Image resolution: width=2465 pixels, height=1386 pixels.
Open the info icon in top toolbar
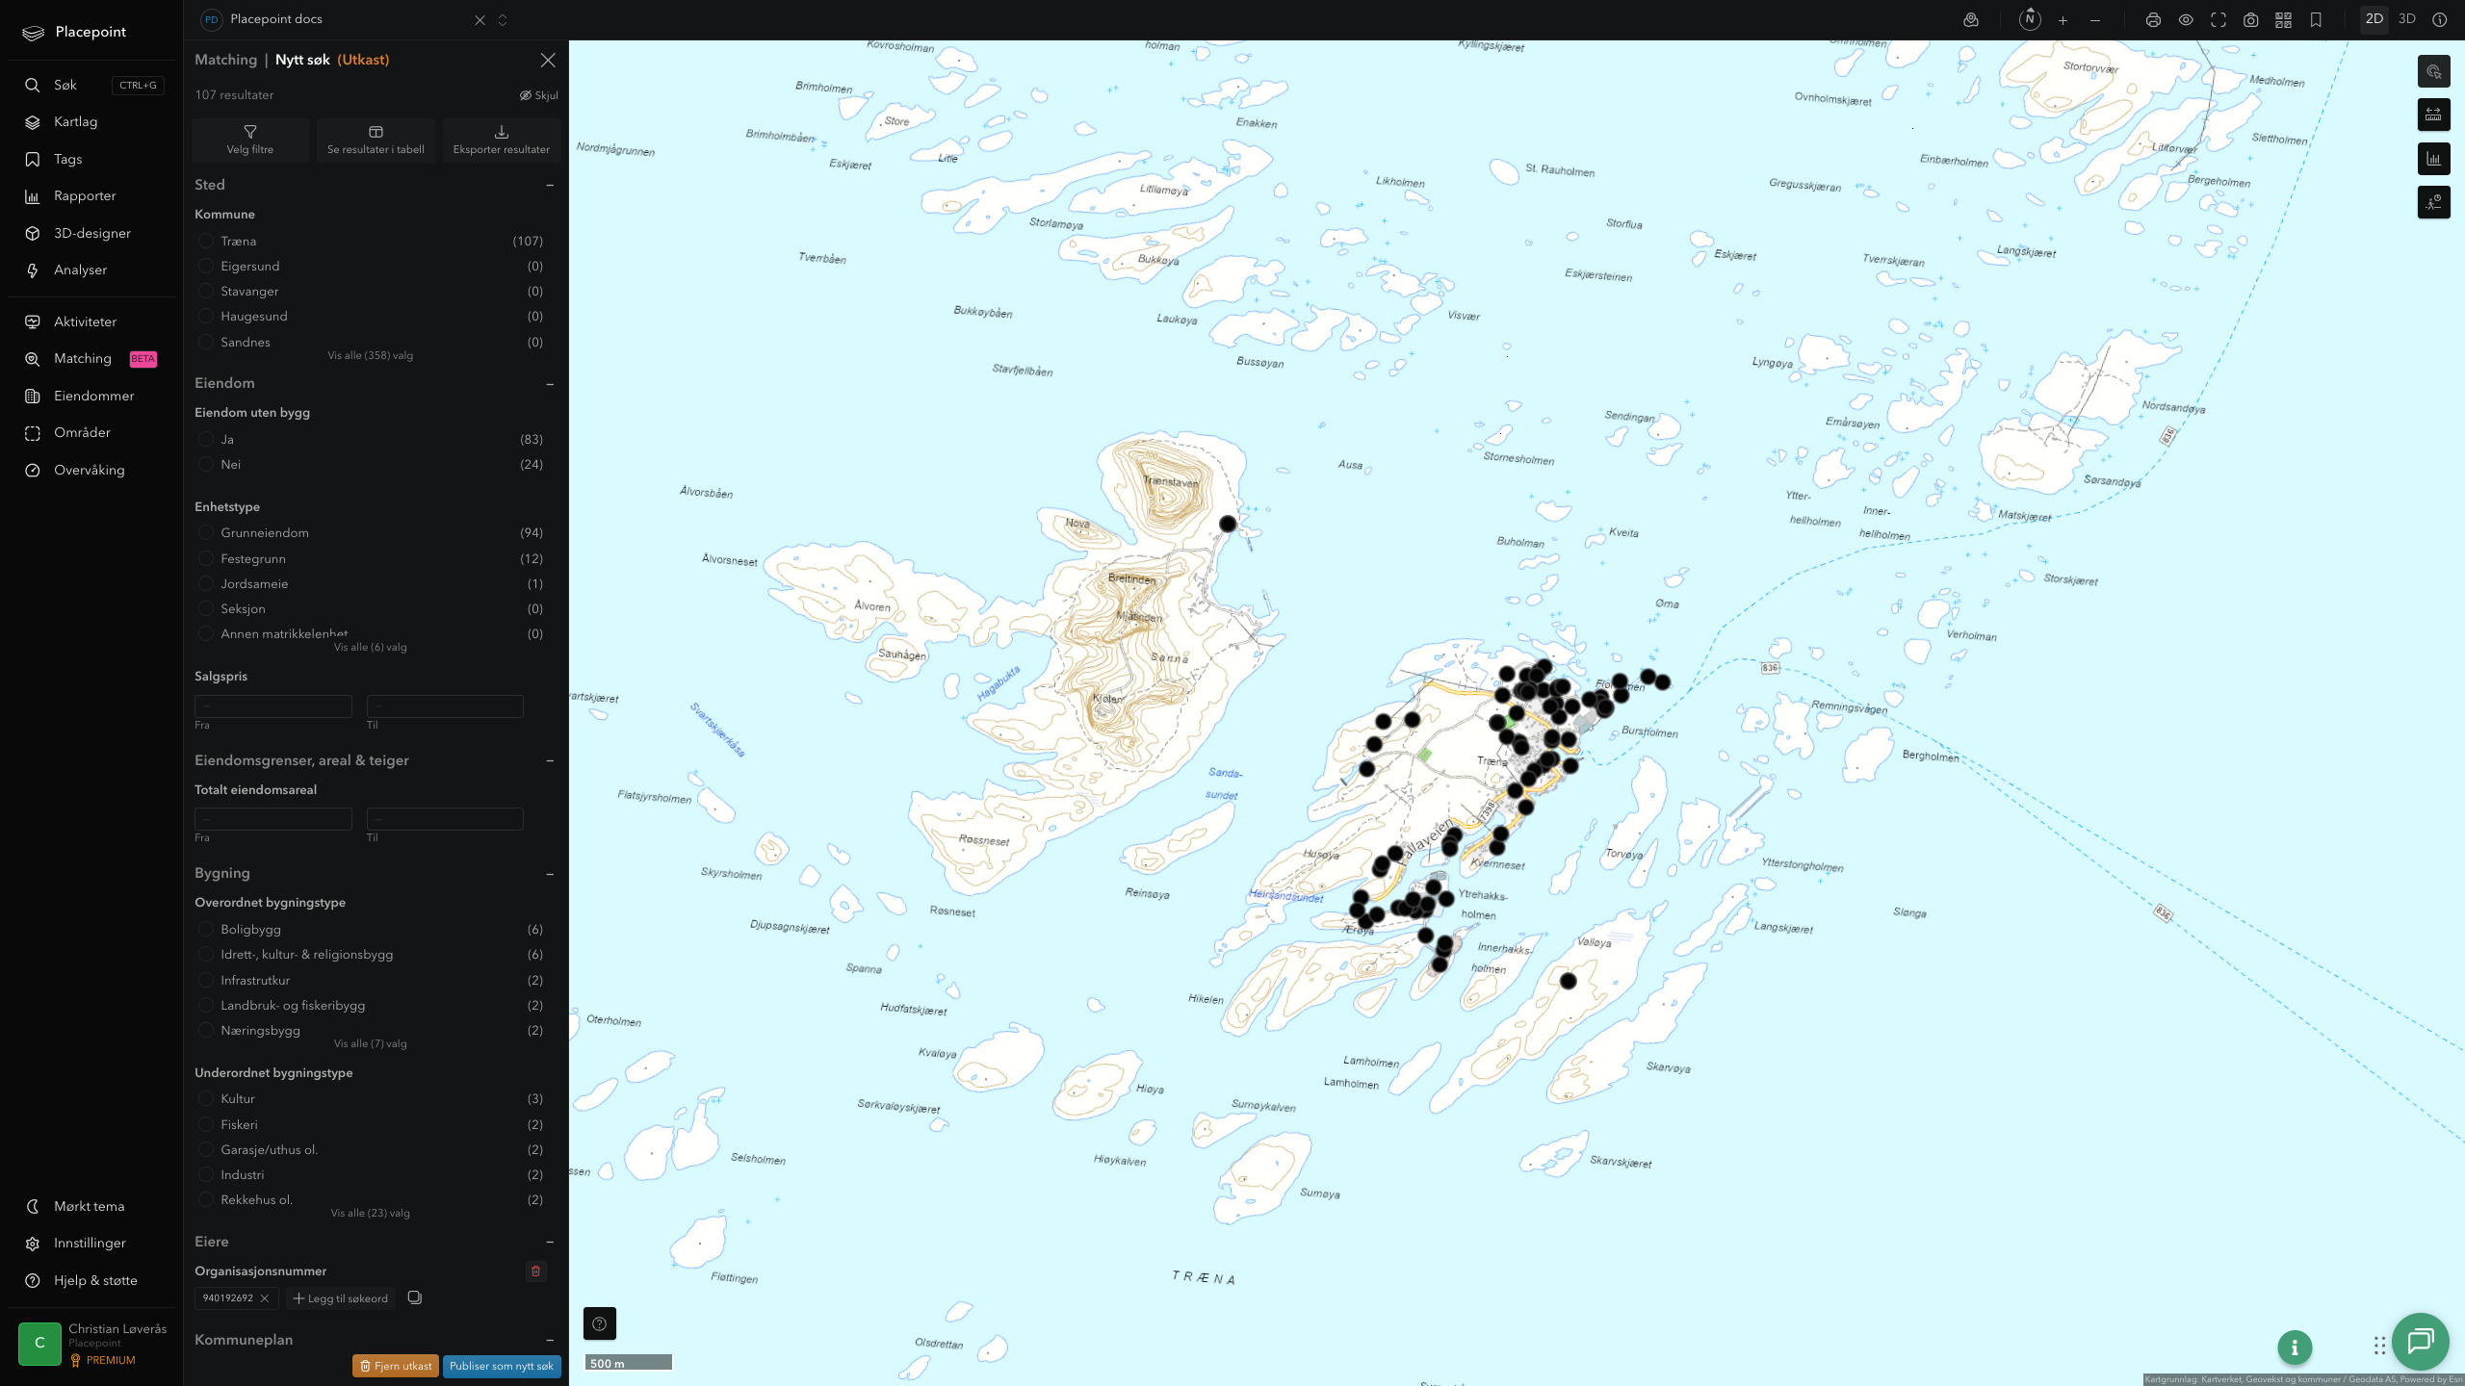(2440, 19)
